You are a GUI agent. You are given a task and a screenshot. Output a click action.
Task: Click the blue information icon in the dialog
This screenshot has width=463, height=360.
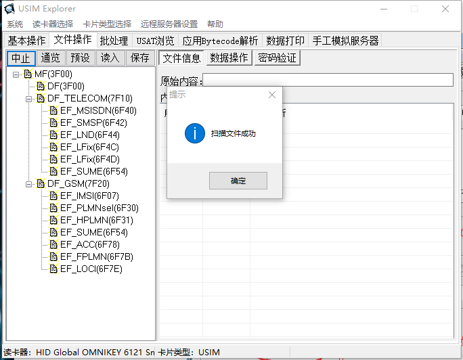point(194,133)
